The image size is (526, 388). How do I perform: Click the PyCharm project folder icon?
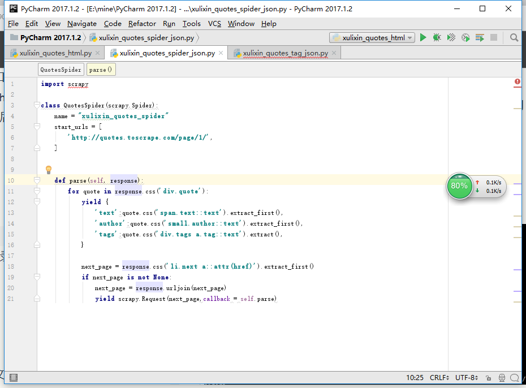(x=14, y=37)
